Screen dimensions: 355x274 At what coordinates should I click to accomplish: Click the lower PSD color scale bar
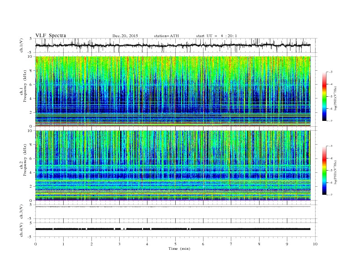325,171
